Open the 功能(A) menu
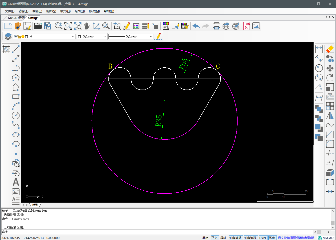Screen dimensions: 336x240 coord(23,11)
